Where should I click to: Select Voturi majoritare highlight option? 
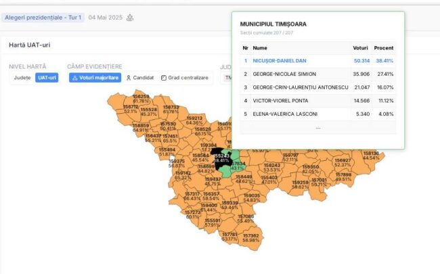(x=95, y=78)
